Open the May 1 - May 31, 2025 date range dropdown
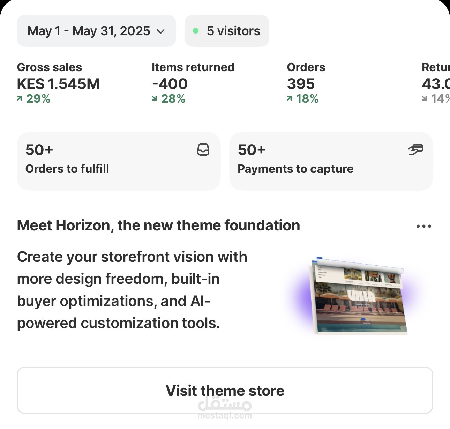 coord(96,31)
